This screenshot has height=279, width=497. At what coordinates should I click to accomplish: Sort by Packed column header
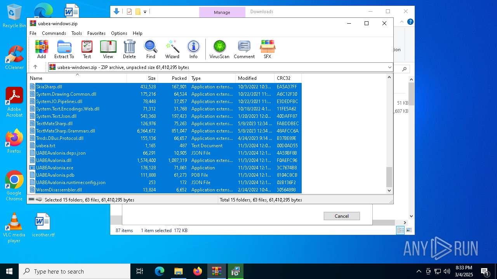[173, 78]
